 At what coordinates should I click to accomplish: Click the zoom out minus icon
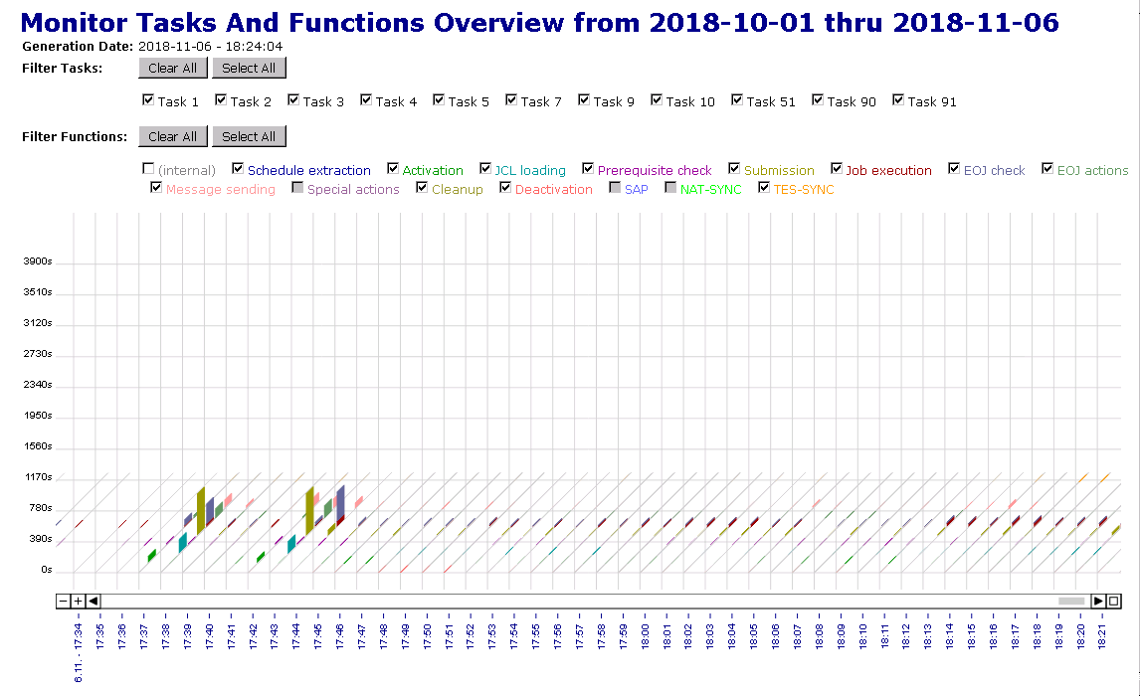tap(63, 601)
